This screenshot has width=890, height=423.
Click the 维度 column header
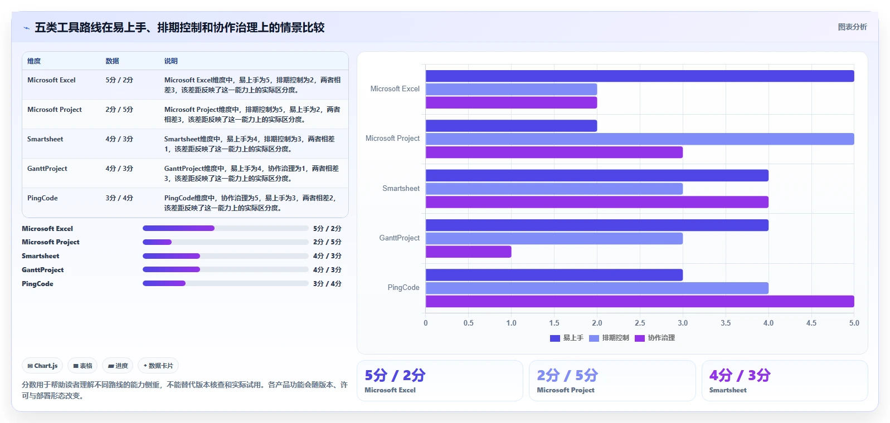click(34, 61)
